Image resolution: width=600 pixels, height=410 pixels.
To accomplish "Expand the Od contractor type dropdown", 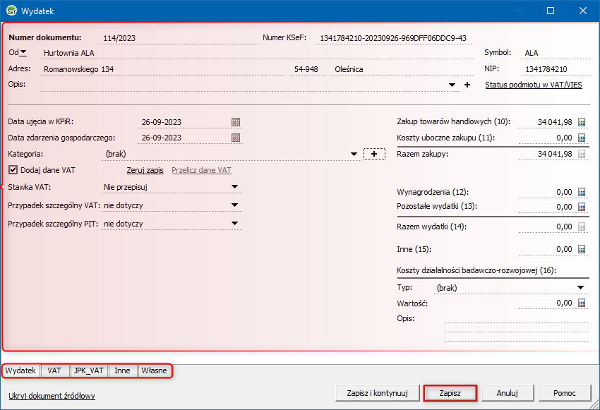I will pos(23,52).
